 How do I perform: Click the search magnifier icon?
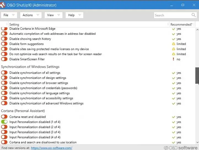(193, 15)
